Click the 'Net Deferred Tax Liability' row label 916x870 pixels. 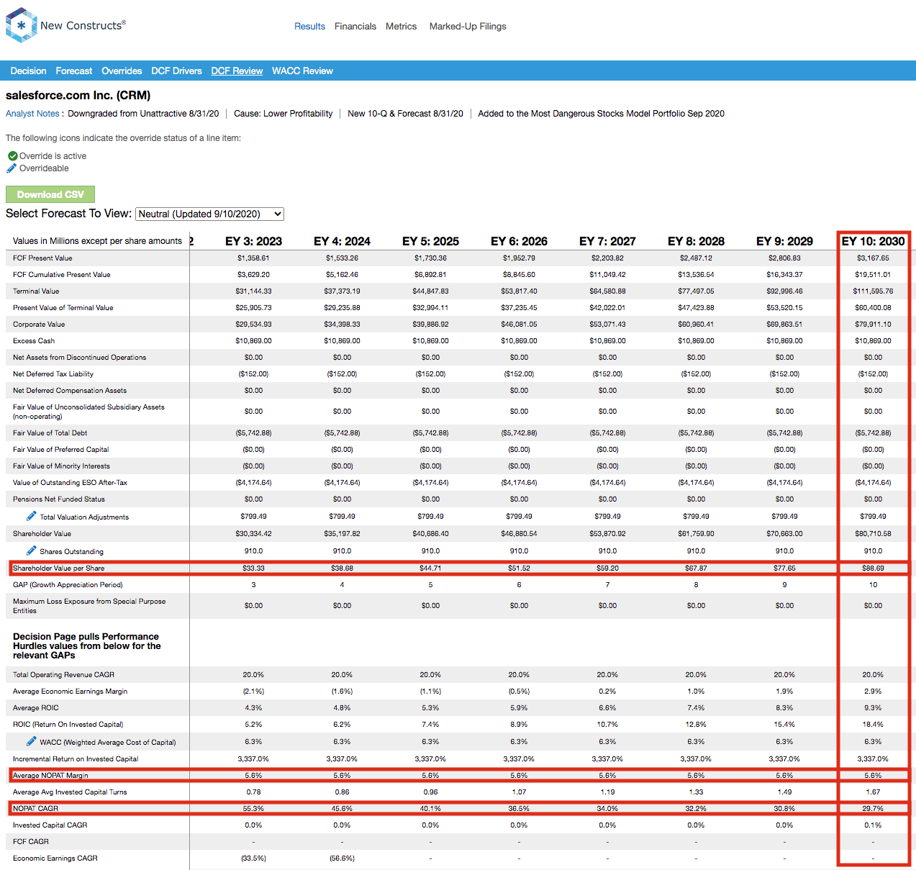pos(53,374)
